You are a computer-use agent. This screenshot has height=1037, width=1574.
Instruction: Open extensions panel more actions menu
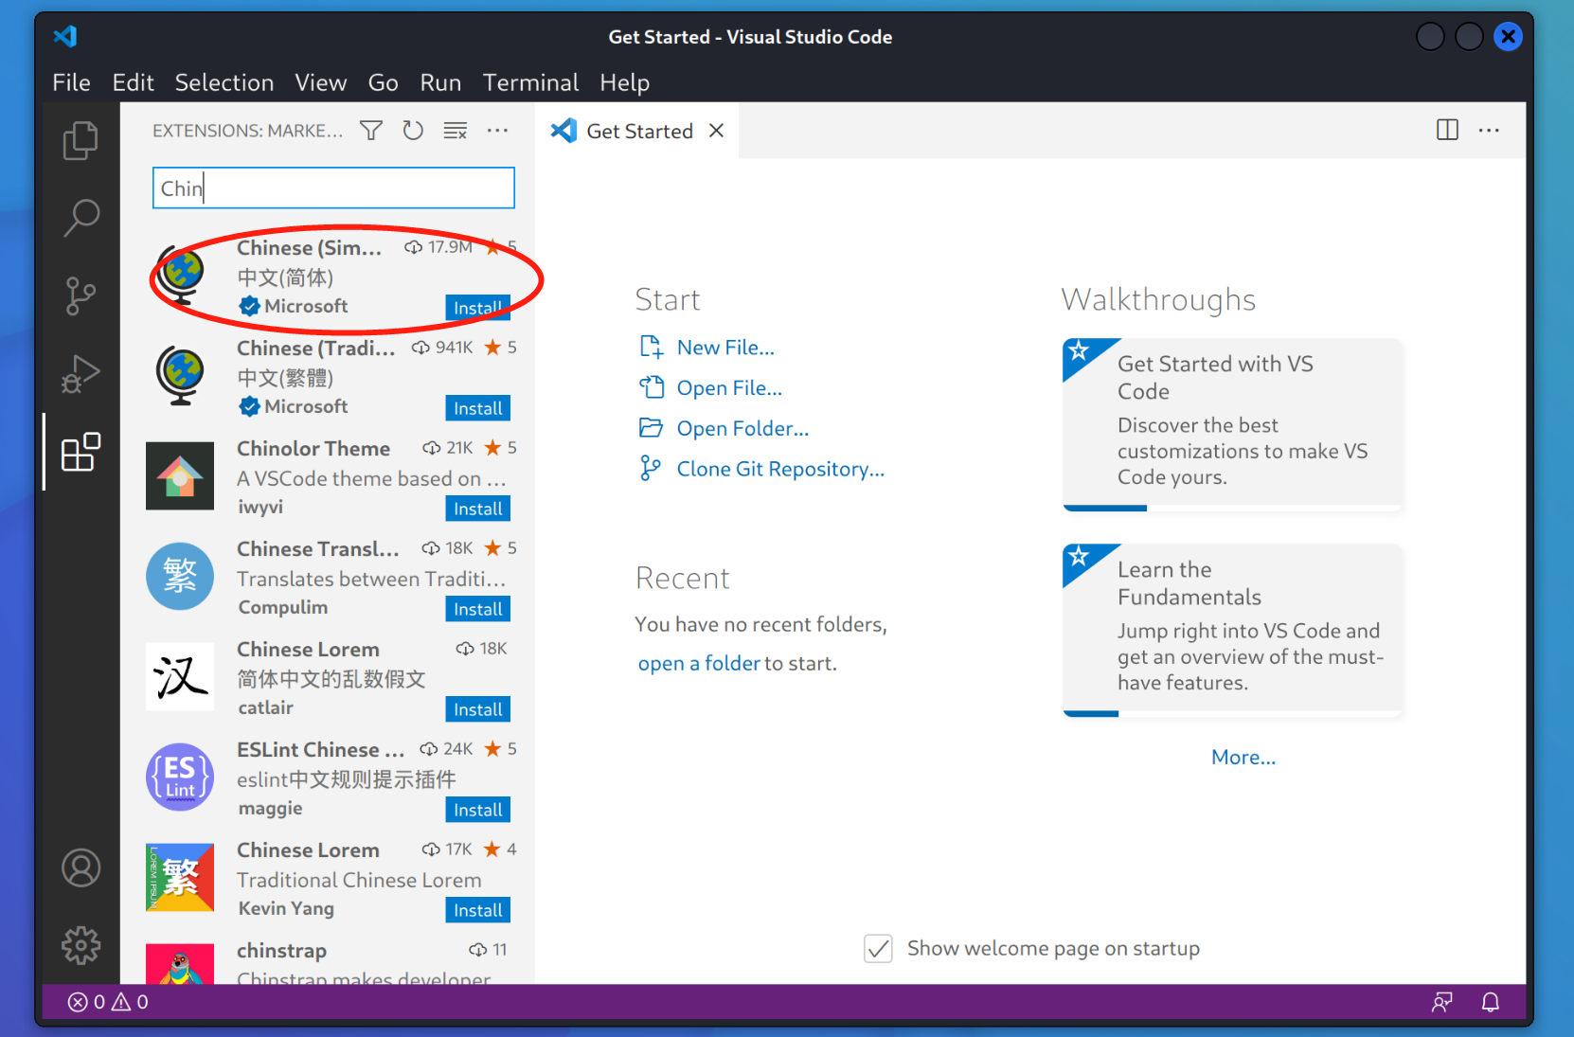(x=497, y=131)
